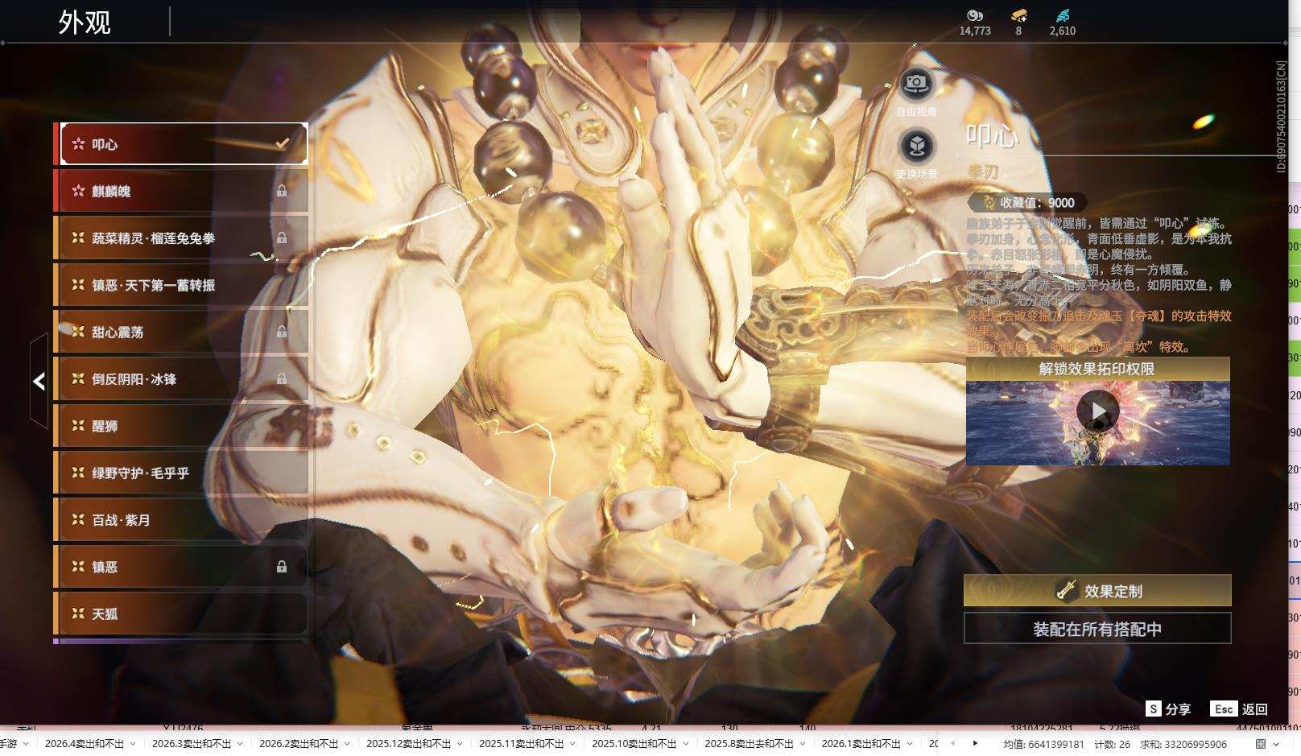Play the skin effect preview video
Screen dimensions: 1301x756
click(x=1098, y=411)
